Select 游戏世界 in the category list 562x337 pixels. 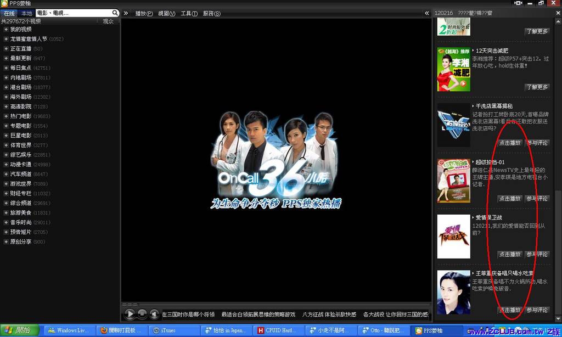coord(21,184)
